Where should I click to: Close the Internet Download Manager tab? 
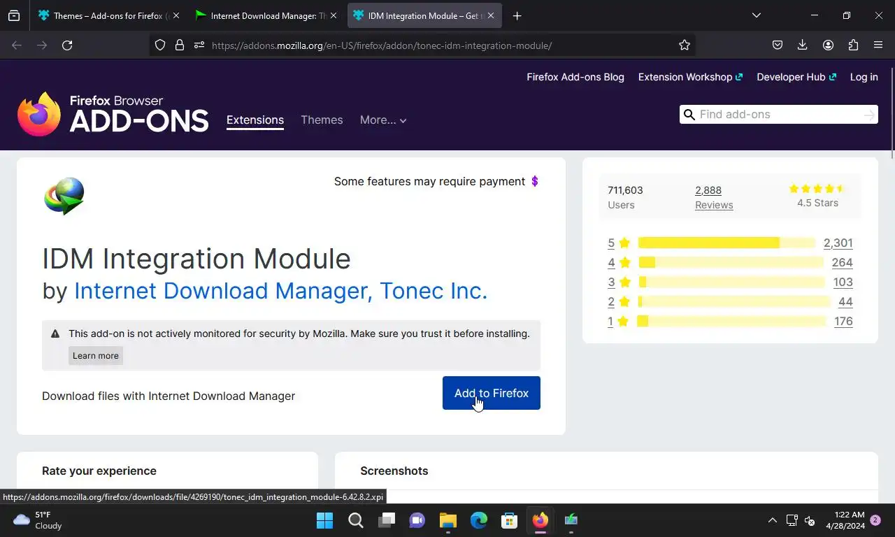tap(333, 15)
